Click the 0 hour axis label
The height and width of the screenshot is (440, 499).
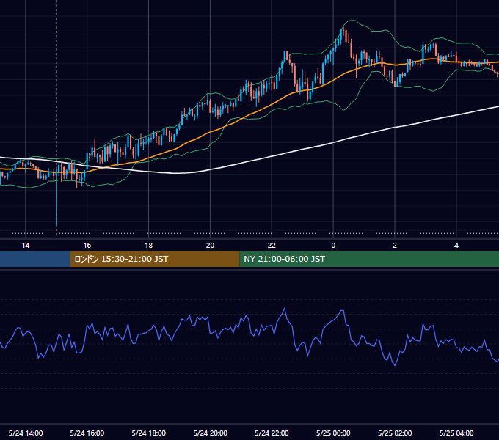pos(333,246)
